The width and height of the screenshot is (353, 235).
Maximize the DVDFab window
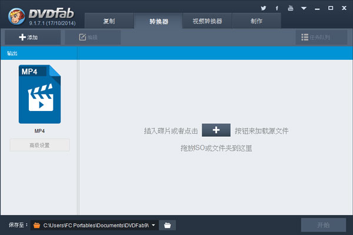click(x=331, y=8)
